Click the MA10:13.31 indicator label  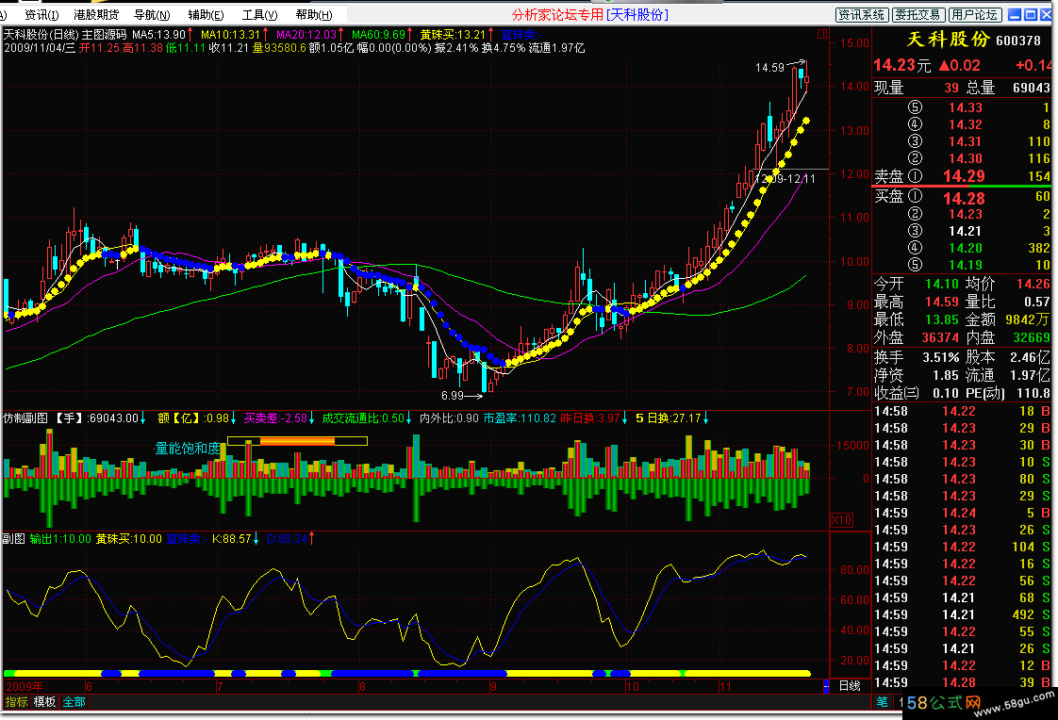[231, 34]
